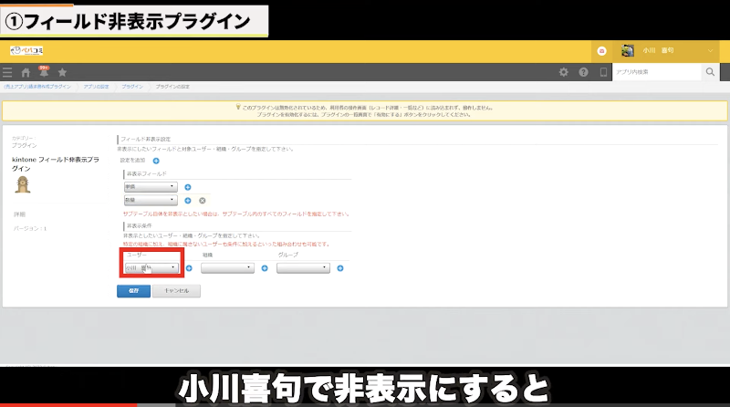Click the キャンセル button

[x=176, y=291]
